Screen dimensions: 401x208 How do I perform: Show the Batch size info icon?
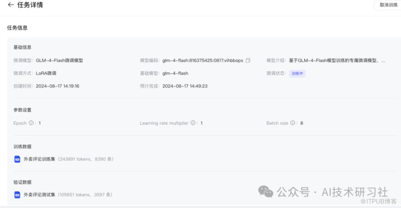(x=293, y=123)
